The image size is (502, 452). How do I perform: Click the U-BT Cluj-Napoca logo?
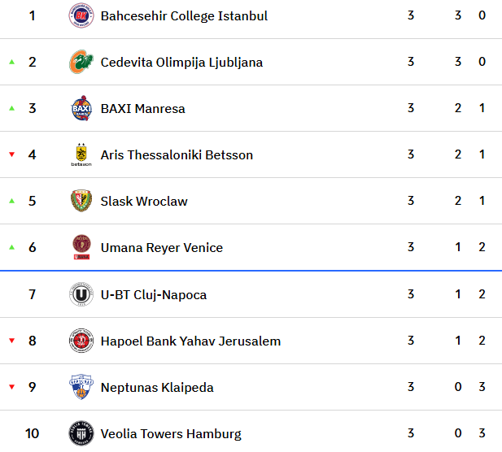pos(81,294)
